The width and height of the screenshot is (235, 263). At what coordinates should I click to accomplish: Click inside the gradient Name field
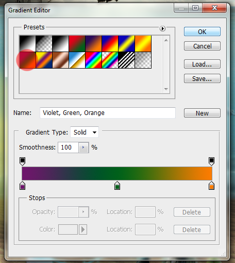point(108,113)
